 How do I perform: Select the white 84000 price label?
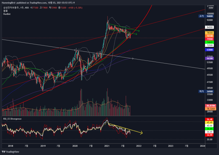pos(209,27)
